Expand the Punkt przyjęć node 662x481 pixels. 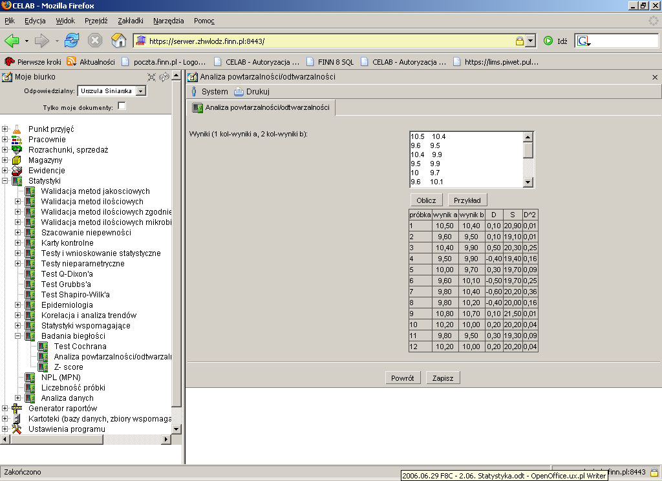[x=5, y=129]
